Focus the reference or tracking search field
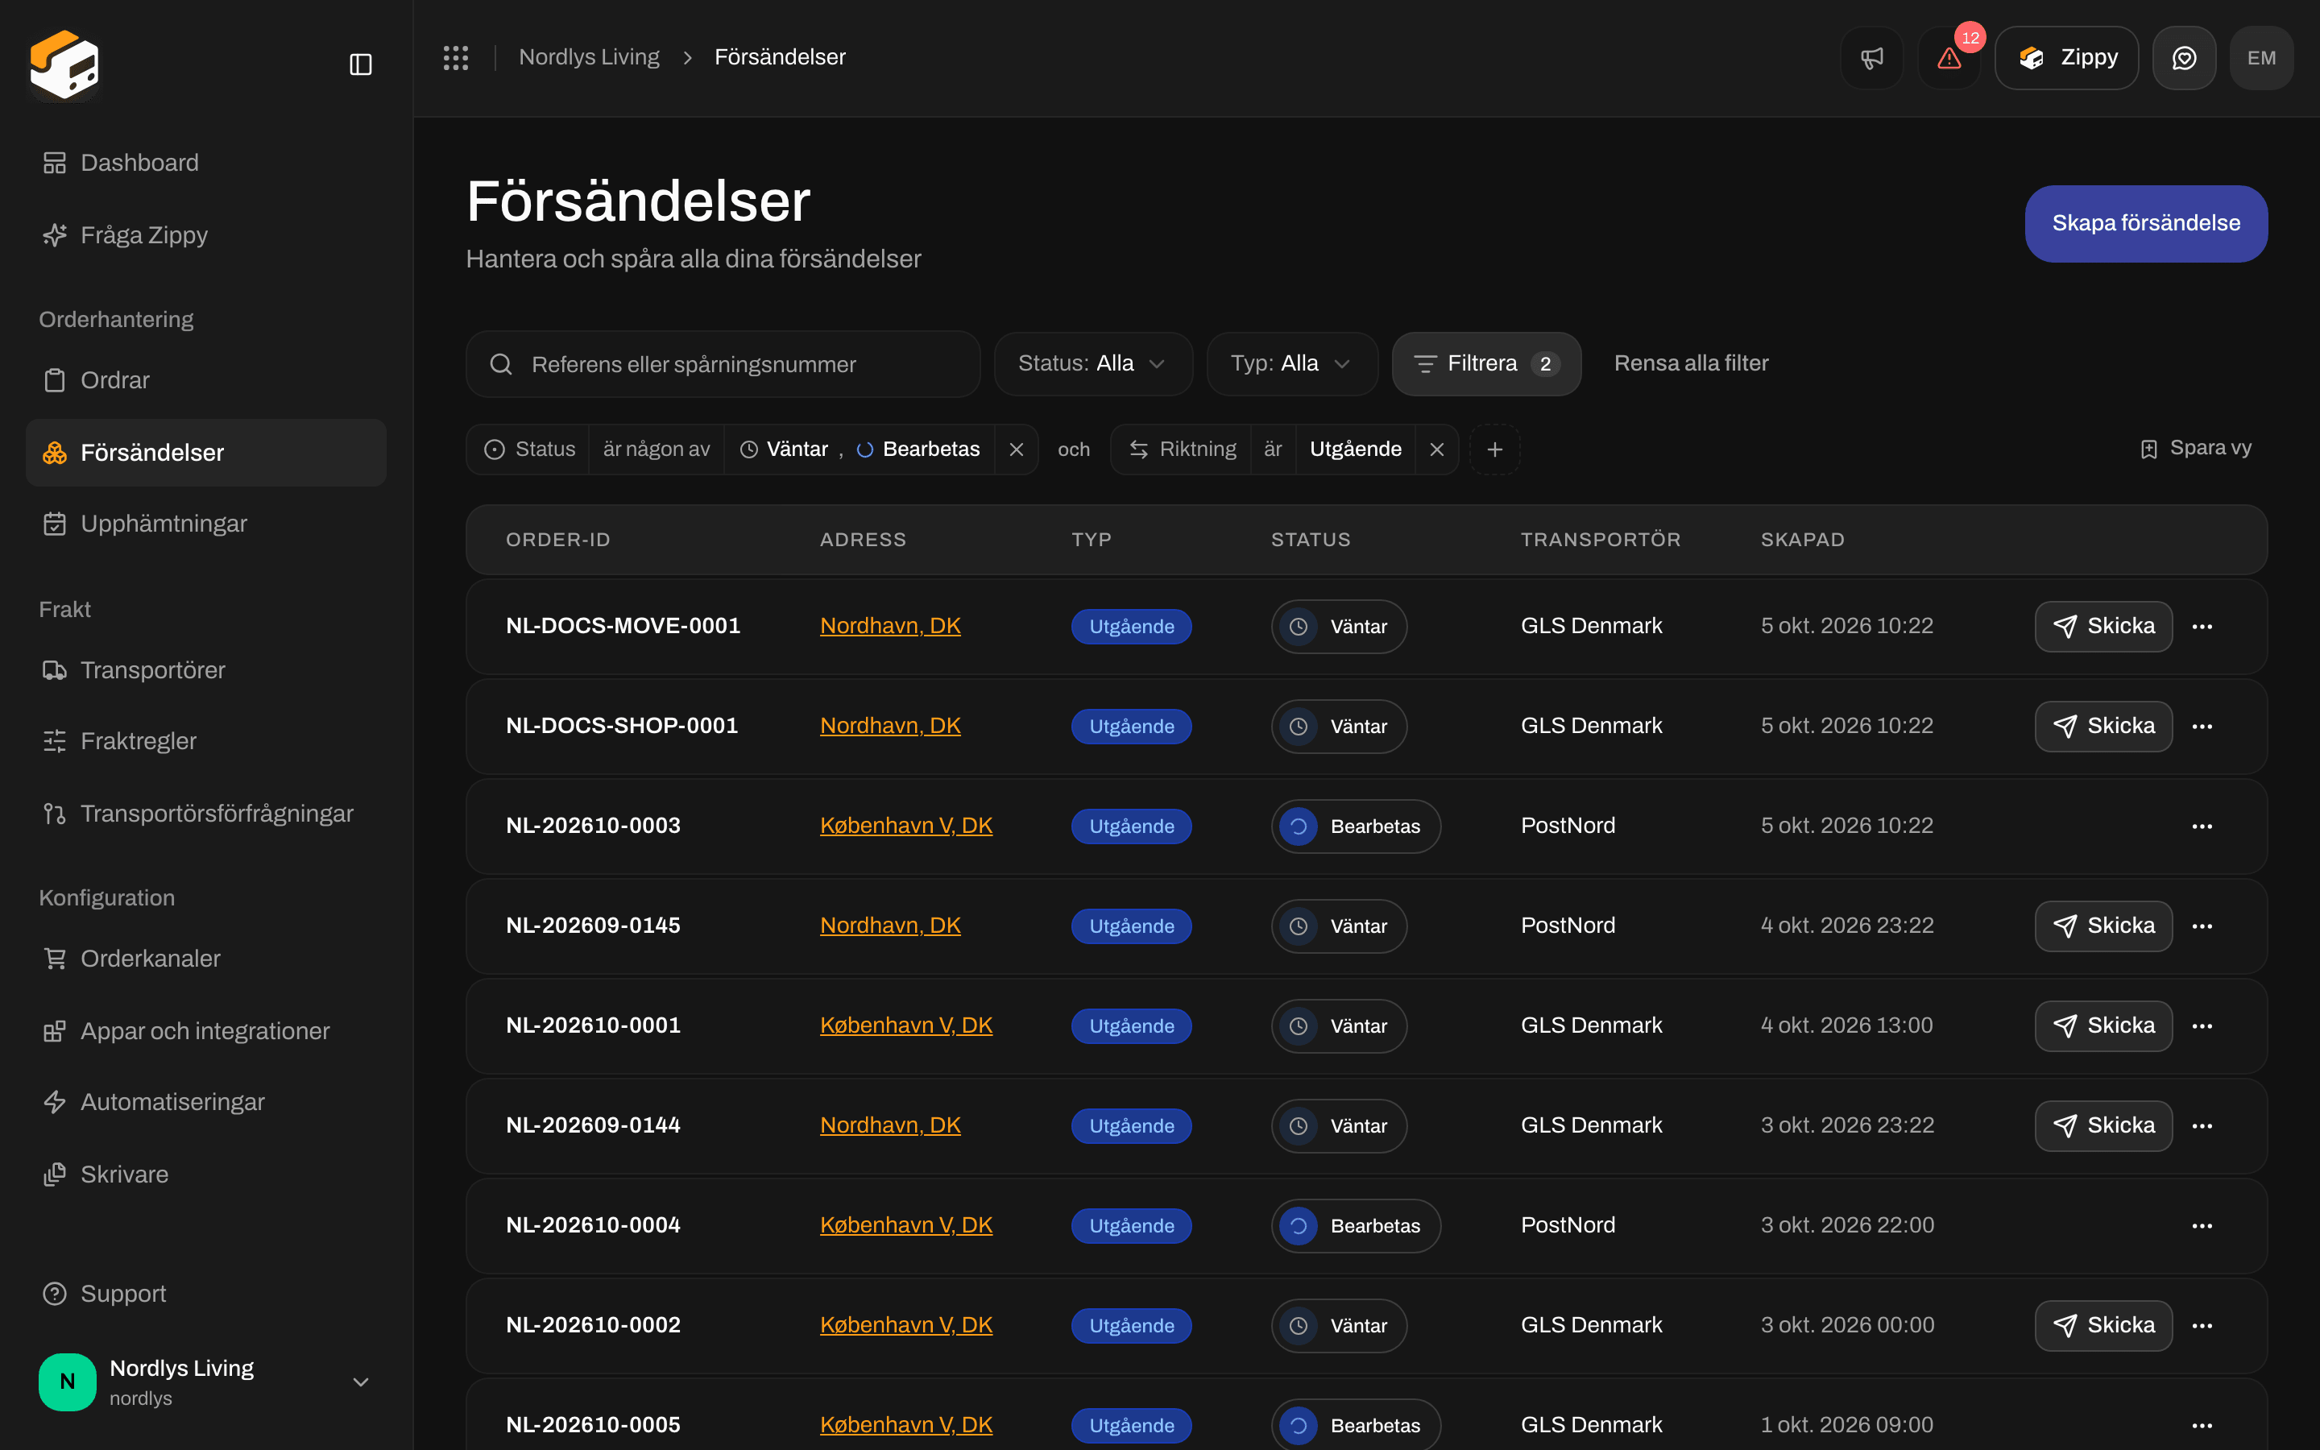Screen dimensions: 2320x1450 coord(723,364)
